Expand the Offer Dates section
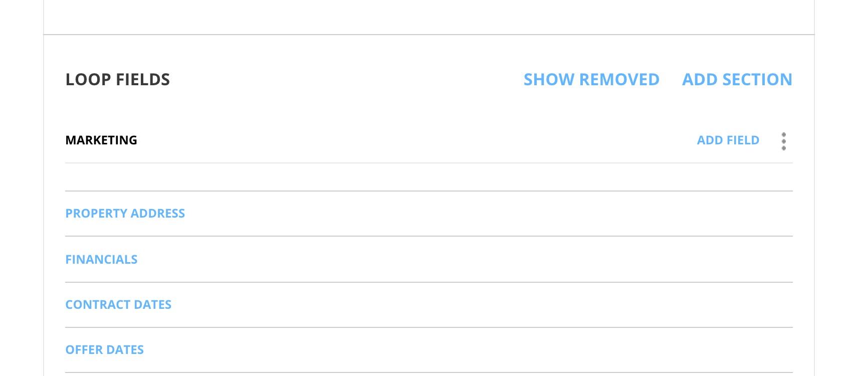 [104, 350]
